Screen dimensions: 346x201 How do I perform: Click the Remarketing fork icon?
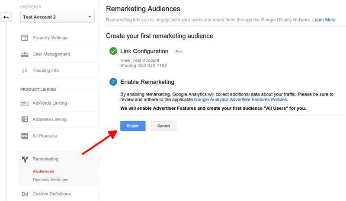click(25, 159)
